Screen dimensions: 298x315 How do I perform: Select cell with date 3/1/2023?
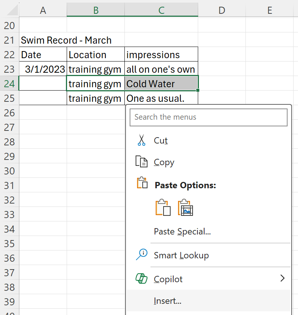click(x=43, y=69)
